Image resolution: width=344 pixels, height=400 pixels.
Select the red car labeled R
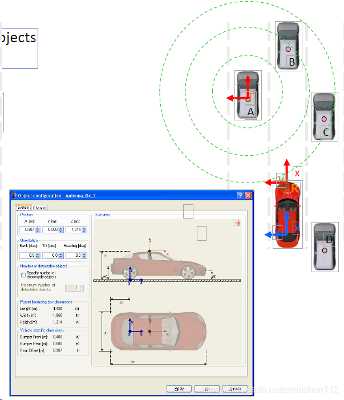(288, 215)
